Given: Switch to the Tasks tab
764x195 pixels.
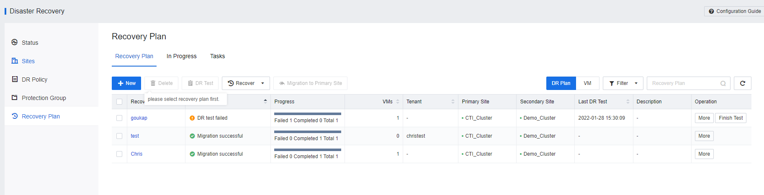Looking at the screenshot, I should [217, 56].
